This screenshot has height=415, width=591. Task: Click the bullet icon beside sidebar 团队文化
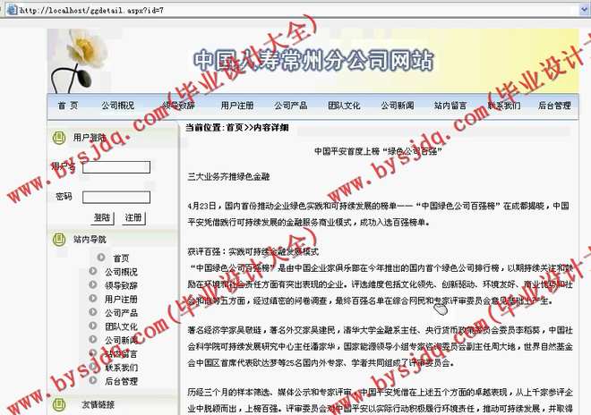tap(93, 326)
